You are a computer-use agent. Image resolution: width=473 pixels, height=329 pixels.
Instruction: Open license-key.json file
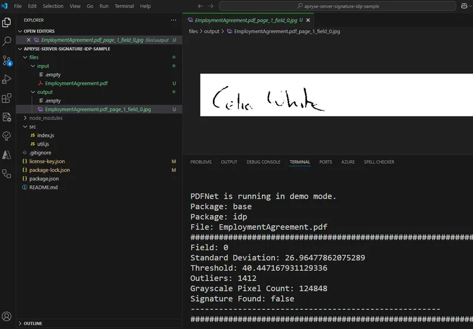click(x=47, y=161)
